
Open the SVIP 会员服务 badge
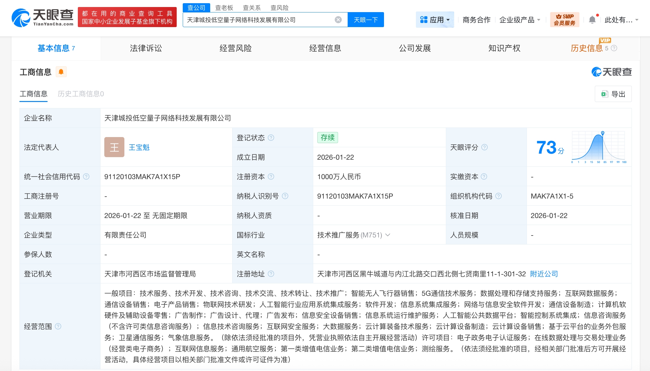pos(564,20)
